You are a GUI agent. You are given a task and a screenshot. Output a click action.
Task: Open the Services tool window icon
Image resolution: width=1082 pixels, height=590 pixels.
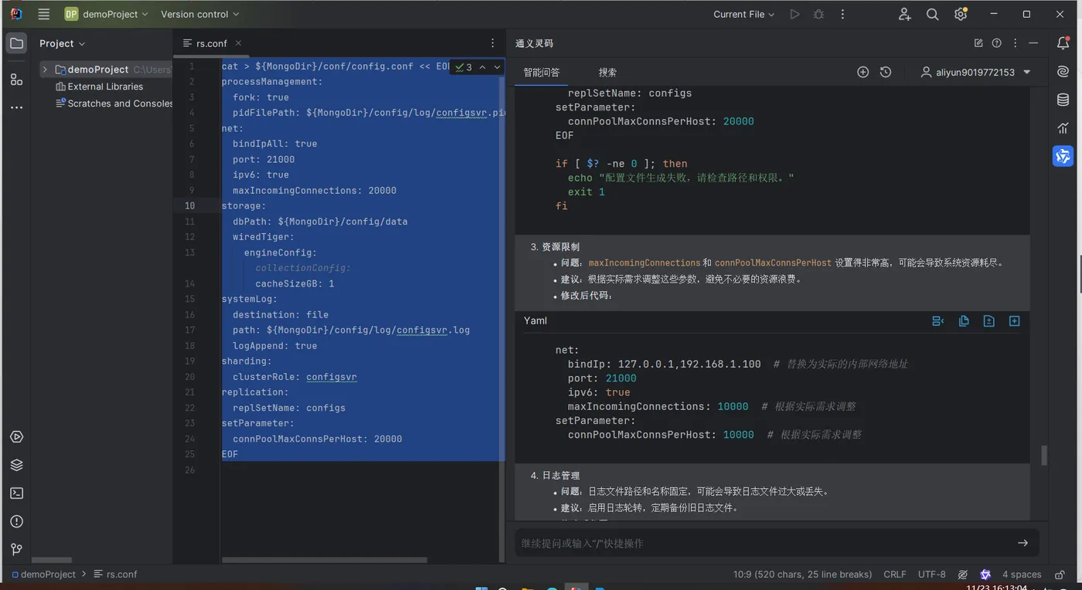click(16, 437)
